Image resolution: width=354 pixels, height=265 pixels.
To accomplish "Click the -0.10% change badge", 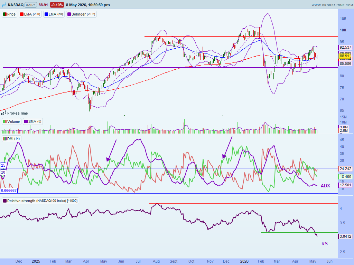I will pyautogui.click(x=57, y=5).
